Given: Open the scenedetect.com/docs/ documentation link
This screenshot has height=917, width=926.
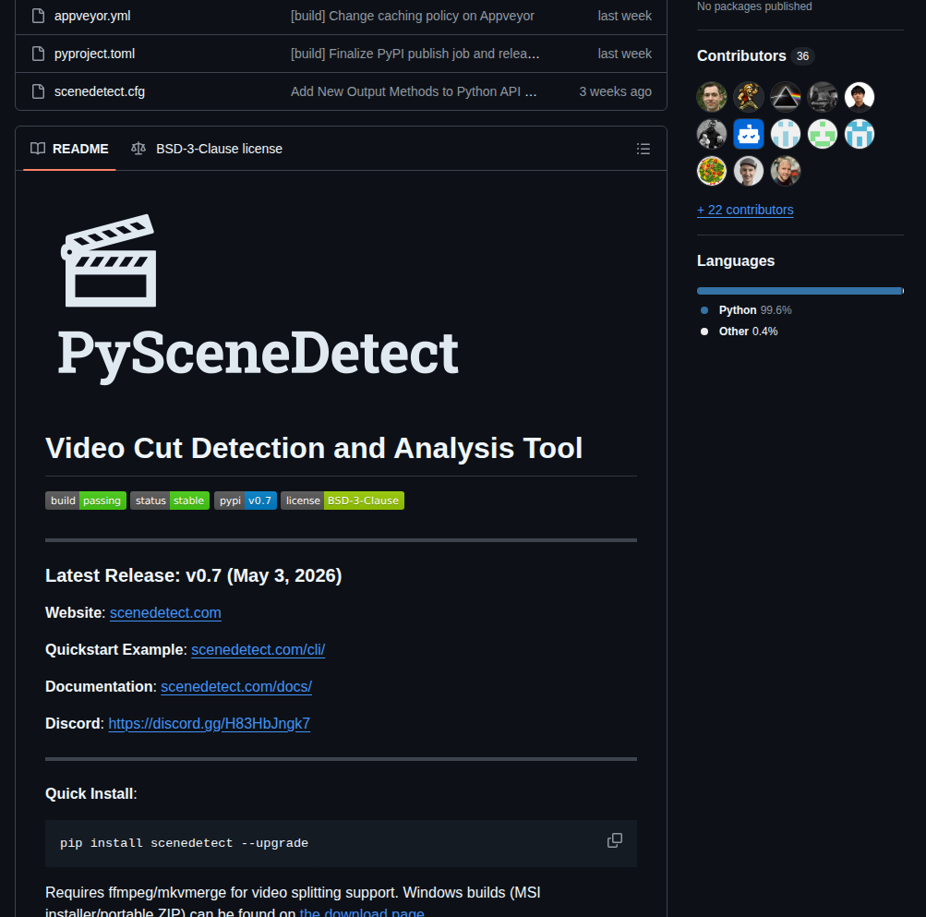Looking at the screenshot, I should tap(236, 686).
